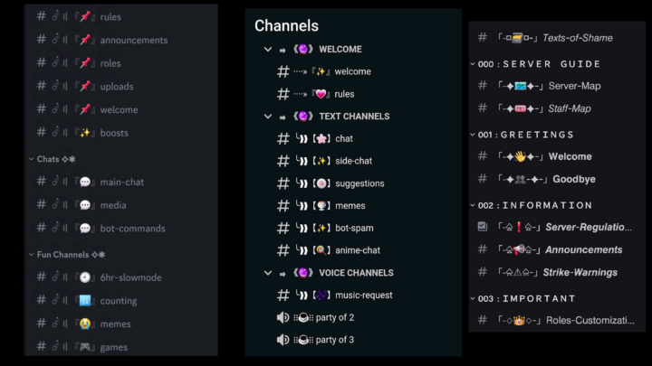Screen dimensions: 652x366
Task: Click the hash icon beside Staff-Map
Action: click(483, 108)
